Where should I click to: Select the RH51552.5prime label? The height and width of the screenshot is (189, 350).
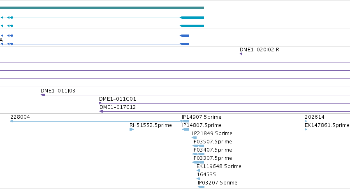[151, 125]
